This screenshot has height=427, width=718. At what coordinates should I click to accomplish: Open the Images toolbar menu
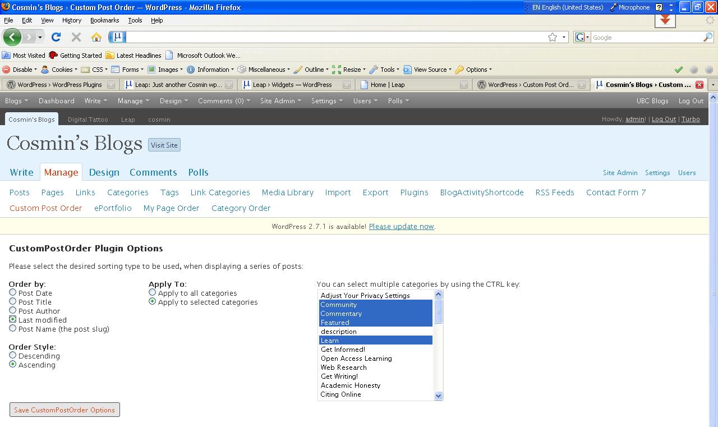point(165,70)
